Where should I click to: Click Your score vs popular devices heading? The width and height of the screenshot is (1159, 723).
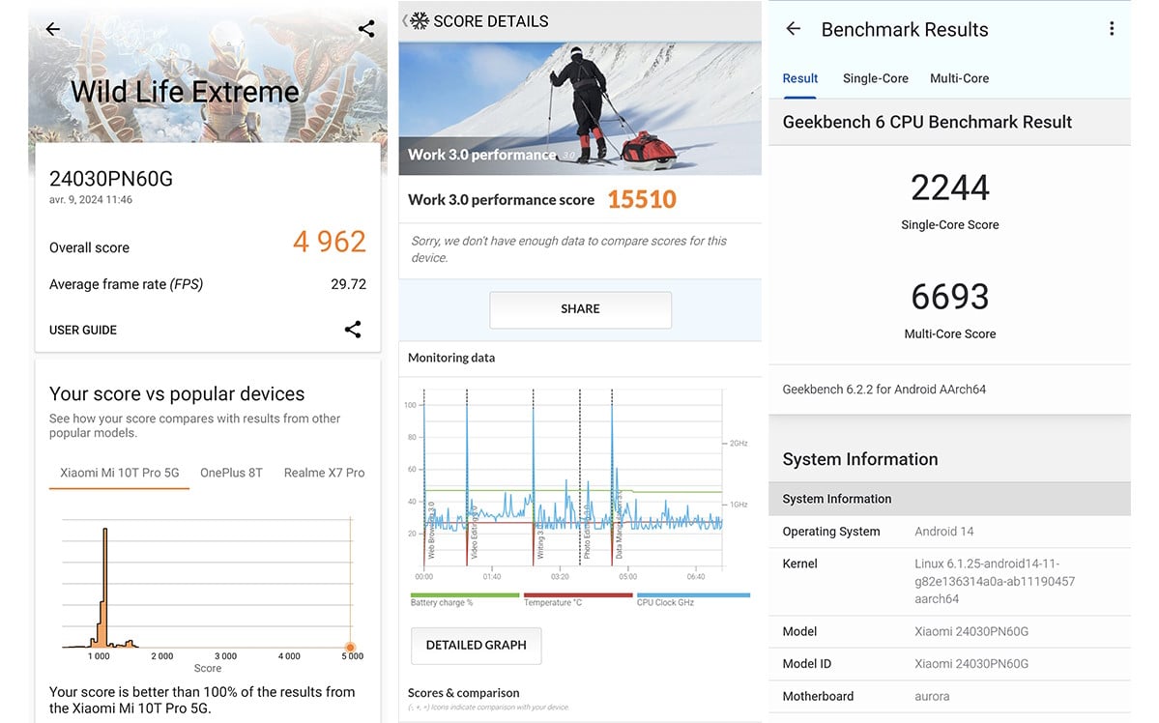pyautogui.click(x=177, y=394)
